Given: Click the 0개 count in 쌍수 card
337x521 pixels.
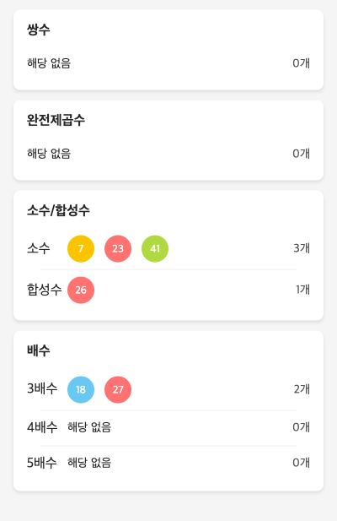Looking at the screenshot, I should pyautogui.click(x=302, y=62).
